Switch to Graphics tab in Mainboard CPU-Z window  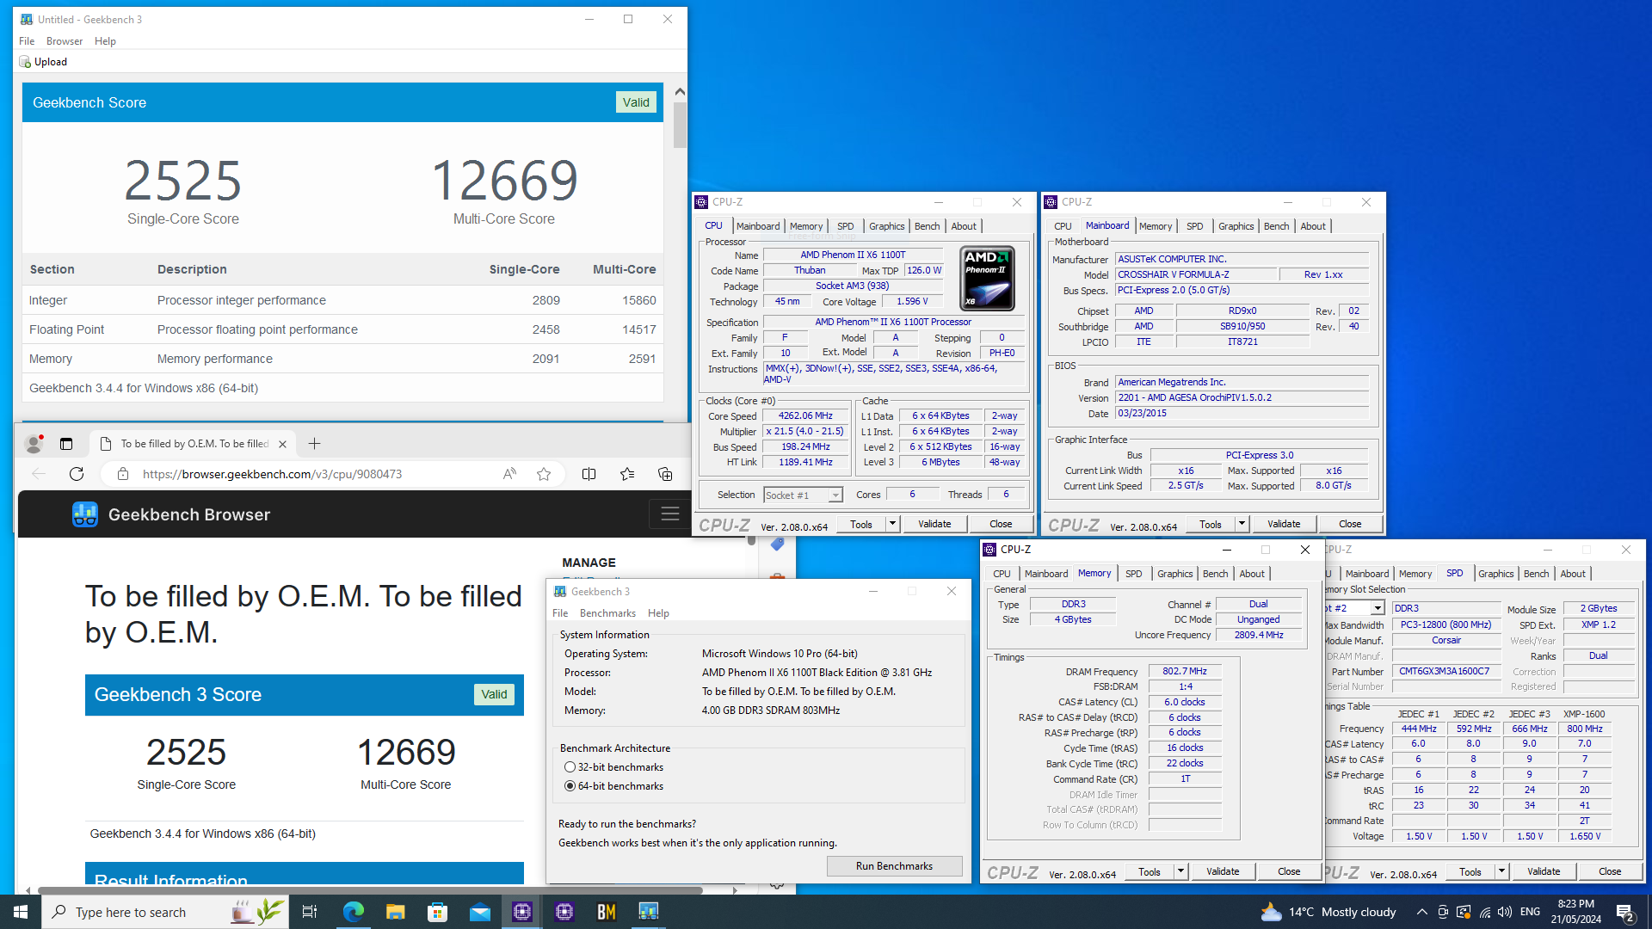(x=1236, y=226)
